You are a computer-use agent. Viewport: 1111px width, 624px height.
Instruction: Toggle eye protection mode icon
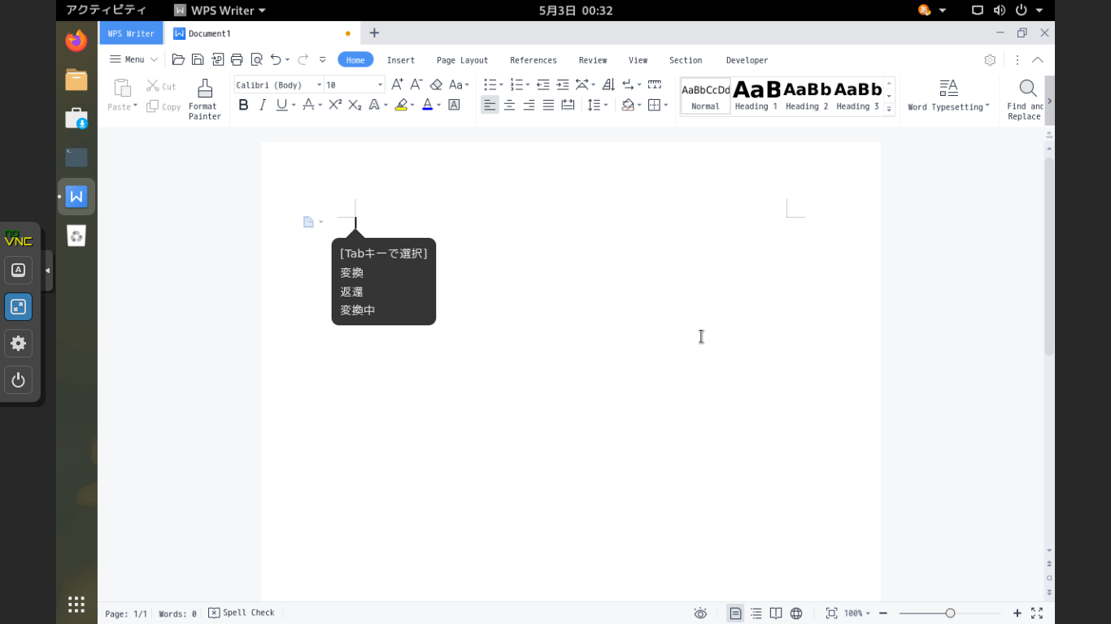coord(700,613)
